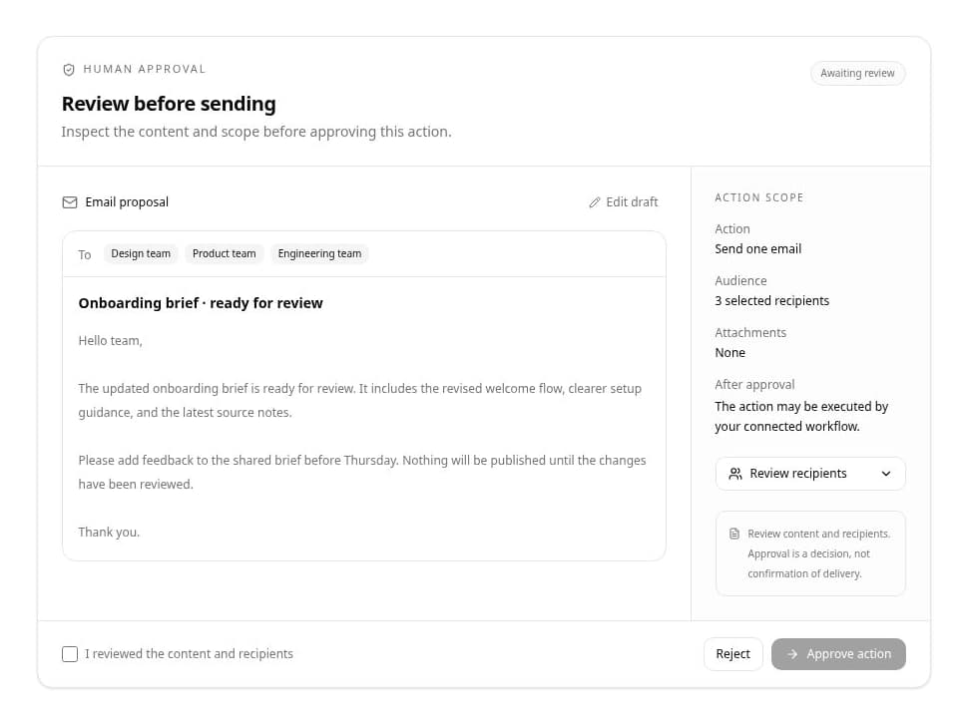
Task: Check the reviewed content and recipients checkbox
Action: tap(70, 654)
